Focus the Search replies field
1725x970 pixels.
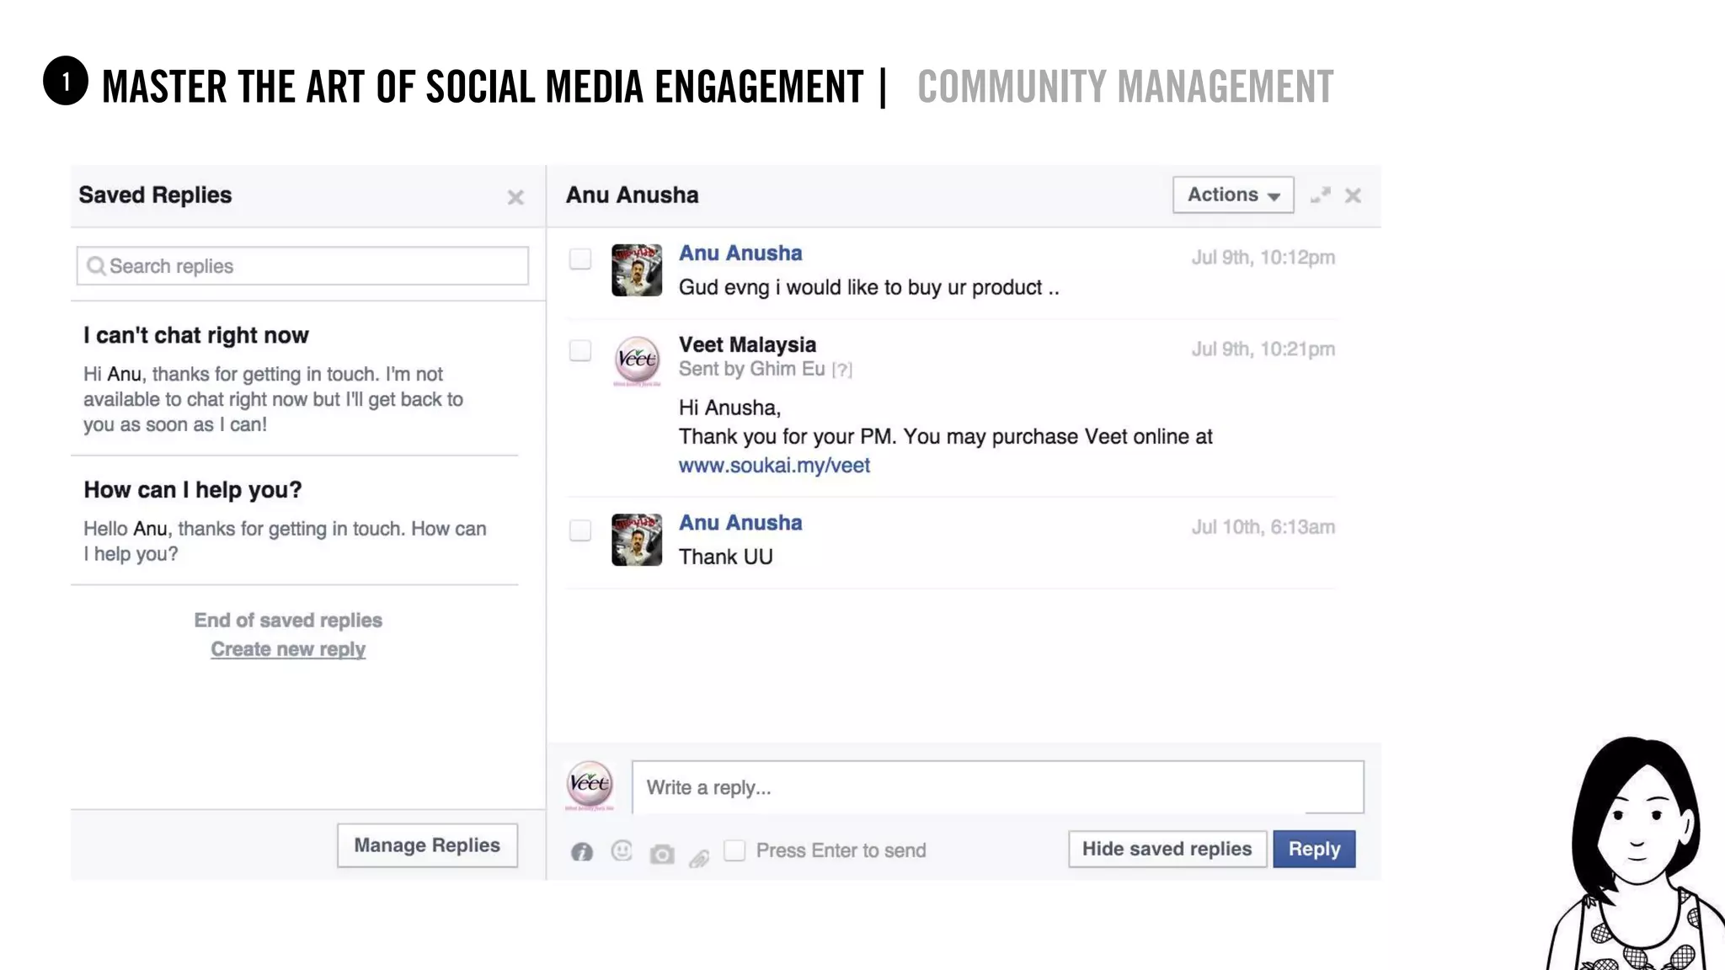(302, 266)
